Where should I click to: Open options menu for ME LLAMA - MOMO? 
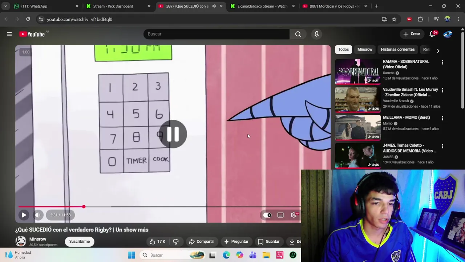click(x=442, y=118)
